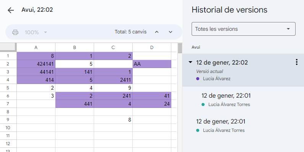Click column A header

pyautogui.click(x=36, y=47)
